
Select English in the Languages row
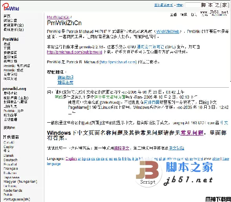(71, 159)
